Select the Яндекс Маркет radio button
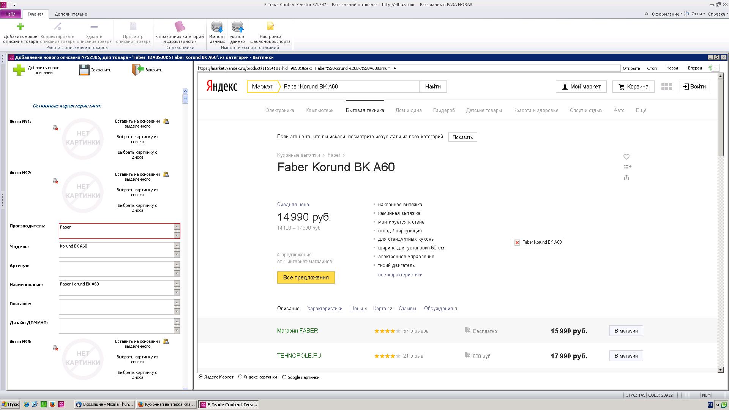The image size is (729, 410). point(201,377)
